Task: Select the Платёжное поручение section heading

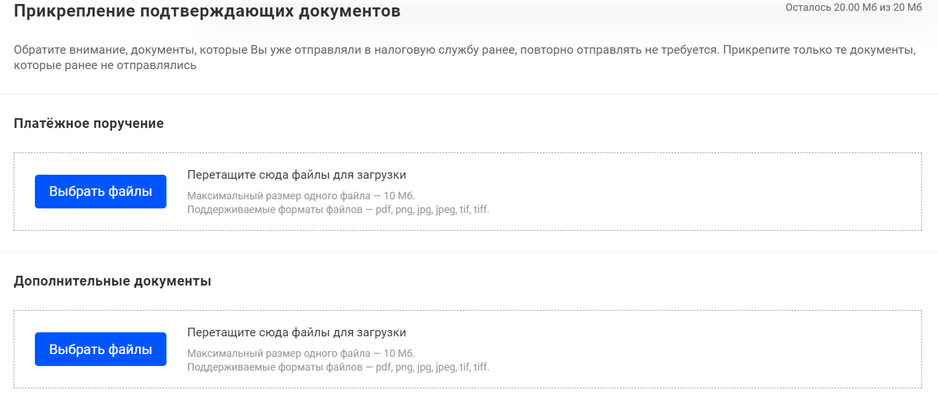Action: click(89, 123)
